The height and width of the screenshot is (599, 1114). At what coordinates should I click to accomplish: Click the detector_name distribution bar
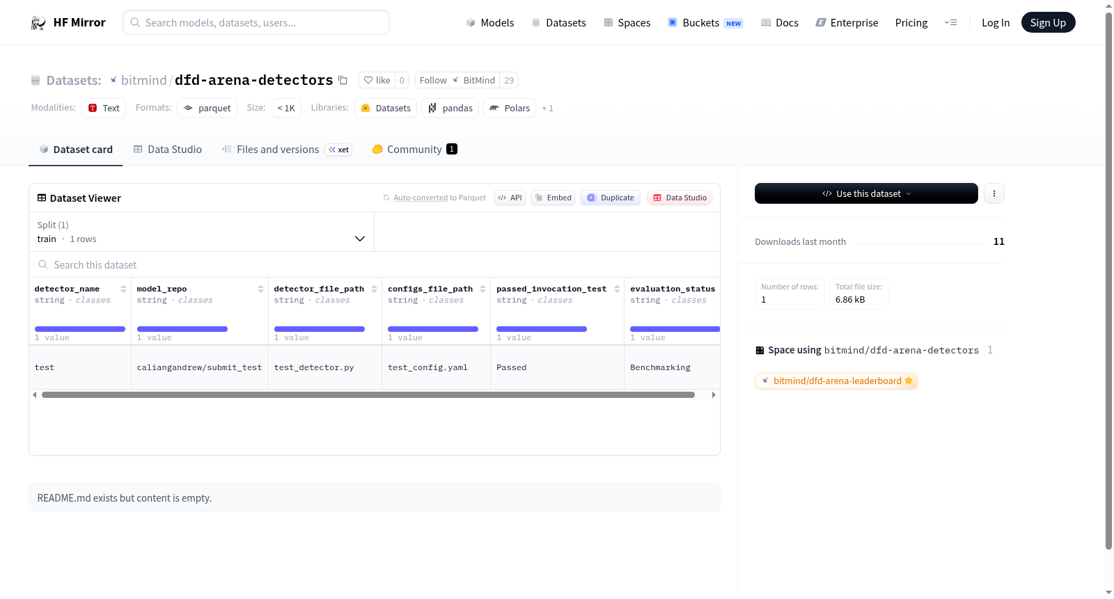(80, 329)
